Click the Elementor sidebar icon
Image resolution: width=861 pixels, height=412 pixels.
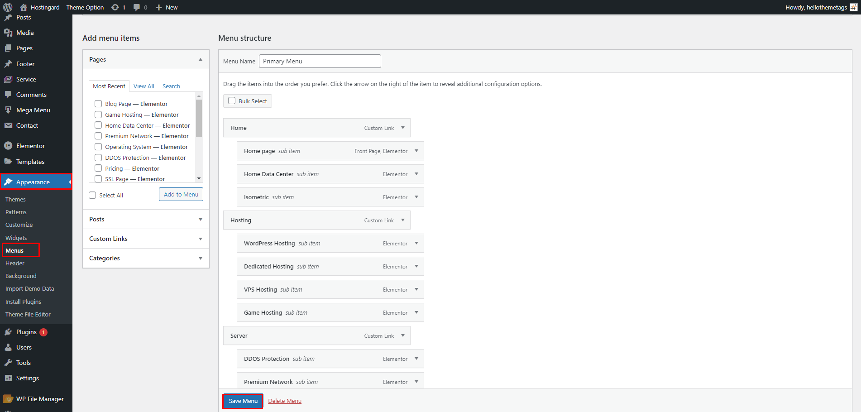[8, 146]
